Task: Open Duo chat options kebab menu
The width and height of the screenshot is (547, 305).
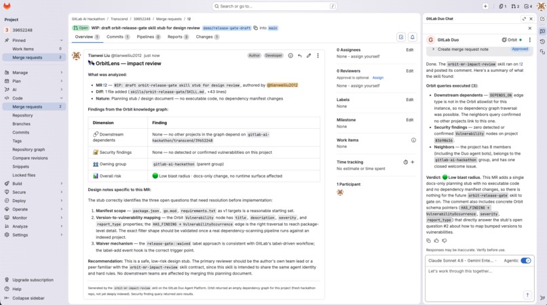Action: tap(529, 40)
